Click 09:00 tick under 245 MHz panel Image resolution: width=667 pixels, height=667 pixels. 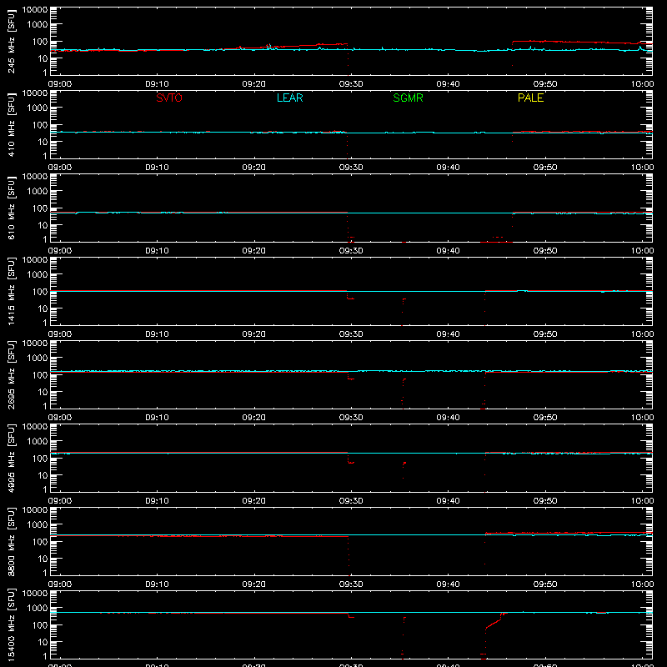point(60,84)
